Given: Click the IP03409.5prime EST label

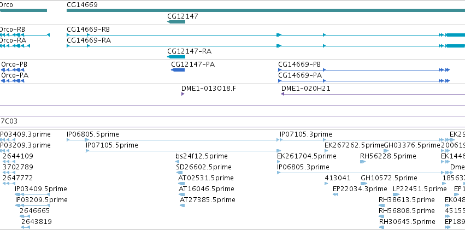Looking at the screenshot, I should pos(41,189).
